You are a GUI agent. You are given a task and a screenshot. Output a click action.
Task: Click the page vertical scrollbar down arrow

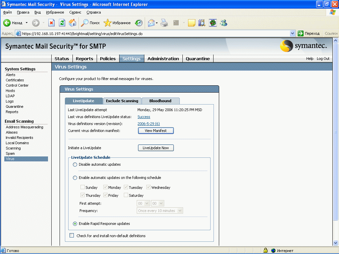pyautogui.click(x=335, y=243)
